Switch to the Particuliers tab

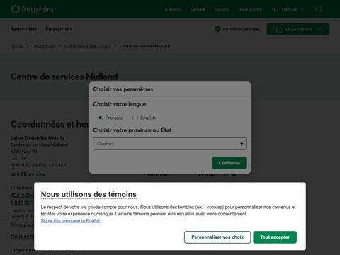(x=23, y=29)
